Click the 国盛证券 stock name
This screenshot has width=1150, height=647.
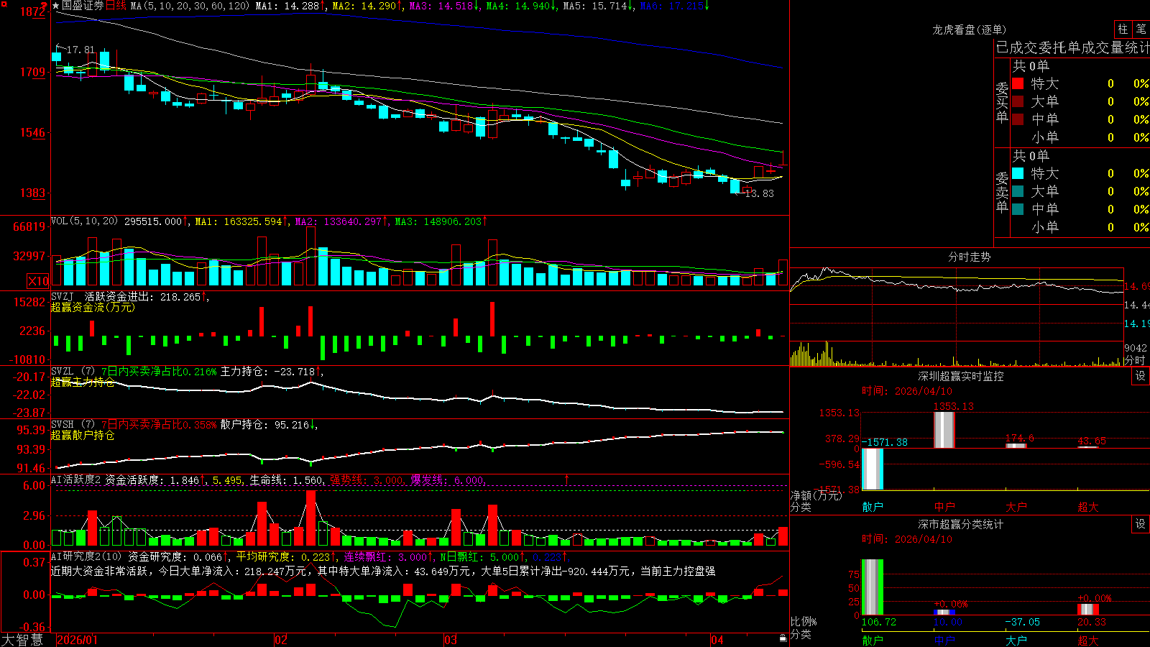(x=83, y=6)
